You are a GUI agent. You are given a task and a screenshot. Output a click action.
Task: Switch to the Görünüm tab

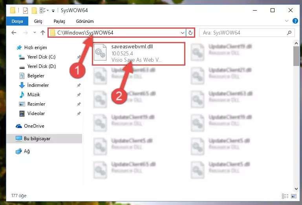pyautogui.click(x=85, y=21)
